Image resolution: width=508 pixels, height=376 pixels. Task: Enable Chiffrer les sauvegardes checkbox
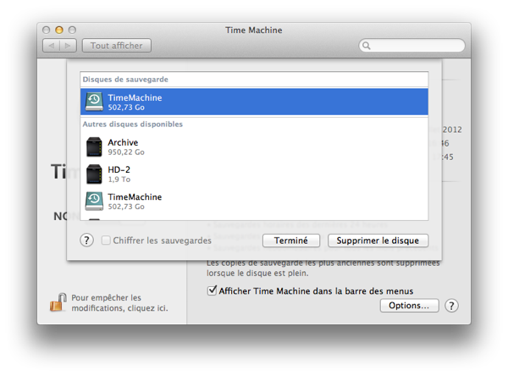(106, 241)
